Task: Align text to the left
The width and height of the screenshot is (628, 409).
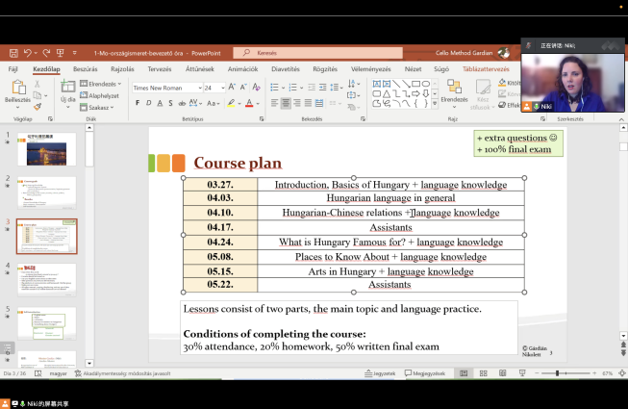Action: pyautogui.click(x=274, y=103)
